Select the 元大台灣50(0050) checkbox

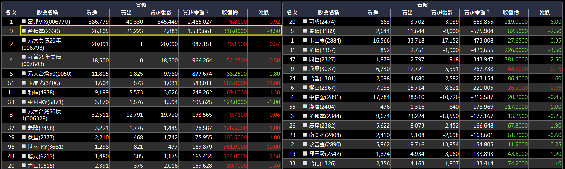24,73
